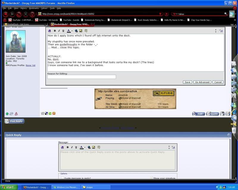Insert an image via the edit toolbar picture icon
Viewport: 238px width, 190px height.
click(81, 31)
